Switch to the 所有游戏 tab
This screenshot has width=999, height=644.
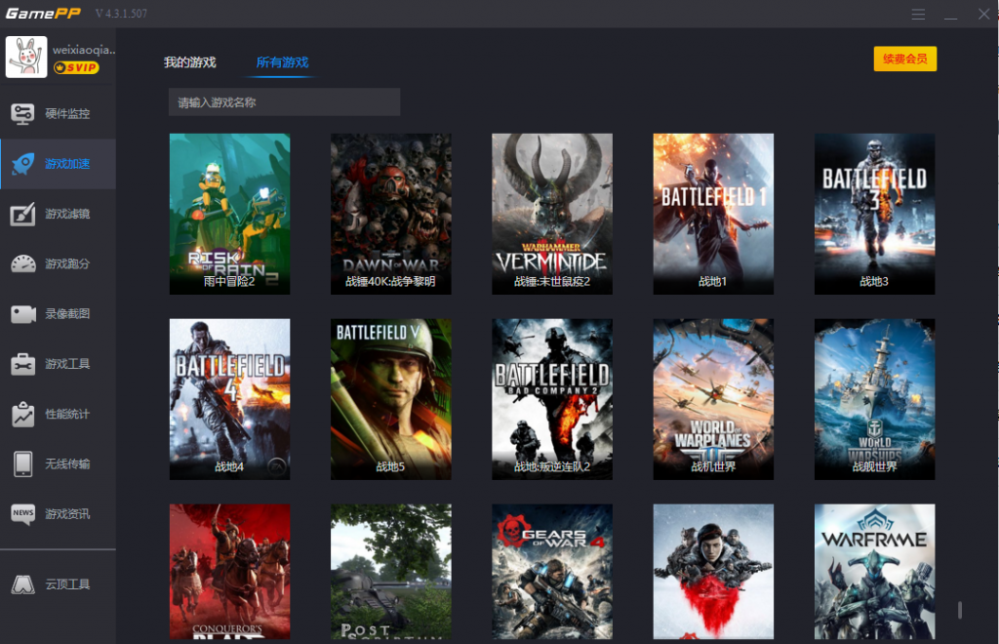click(x=282, y=62)
